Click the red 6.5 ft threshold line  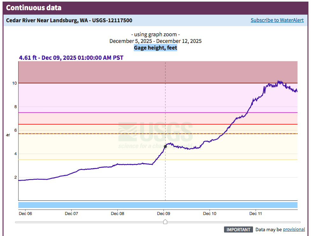96,124
